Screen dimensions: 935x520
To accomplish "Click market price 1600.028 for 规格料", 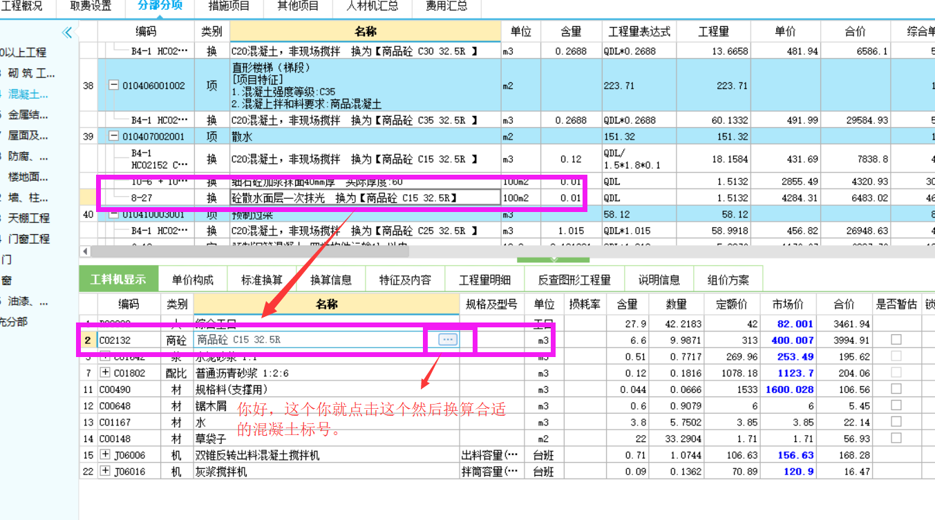I will [789, 389].
